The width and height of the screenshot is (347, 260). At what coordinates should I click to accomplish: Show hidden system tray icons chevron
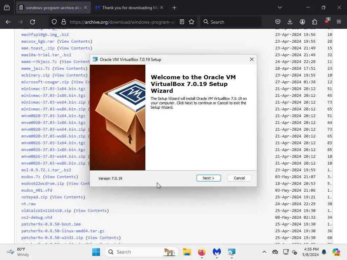[264, 252]
